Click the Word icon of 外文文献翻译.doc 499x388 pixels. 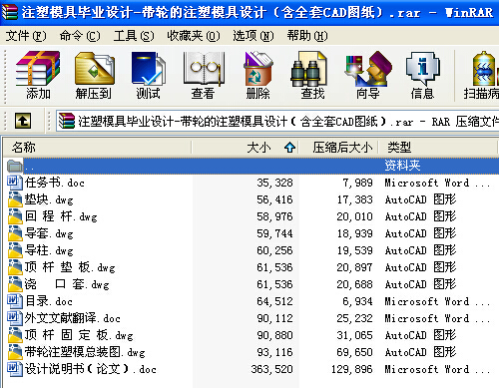[15, 318]
